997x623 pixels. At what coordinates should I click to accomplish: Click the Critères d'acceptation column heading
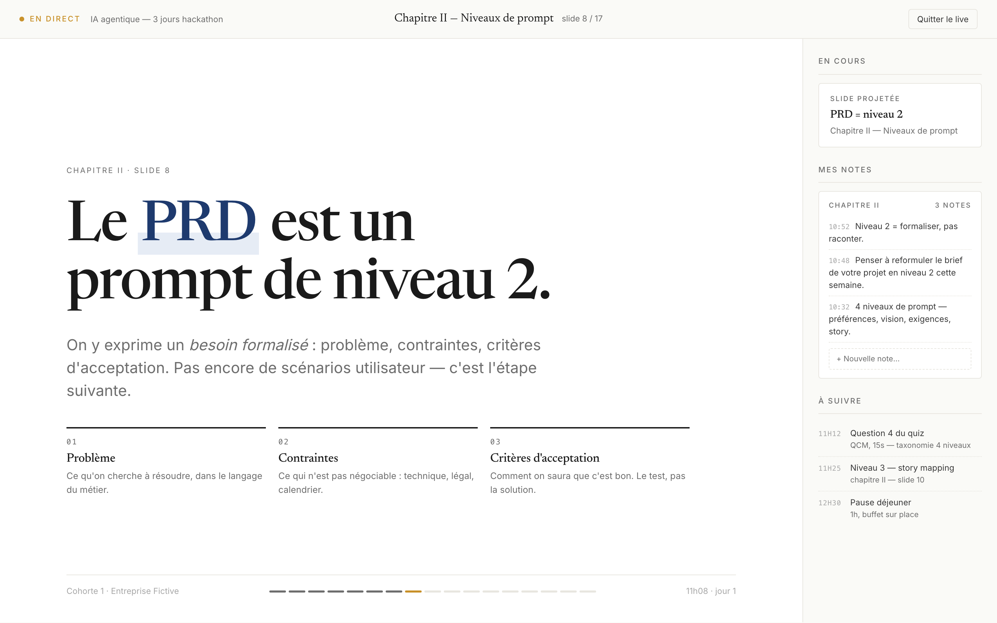(x=545, y=458)
